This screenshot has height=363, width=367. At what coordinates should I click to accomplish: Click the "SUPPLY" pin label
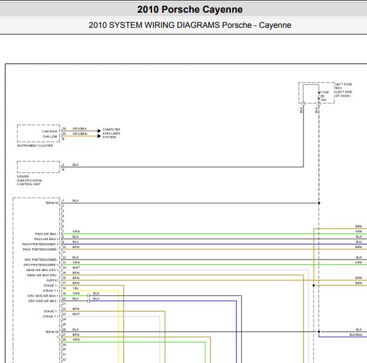point(53,281)
